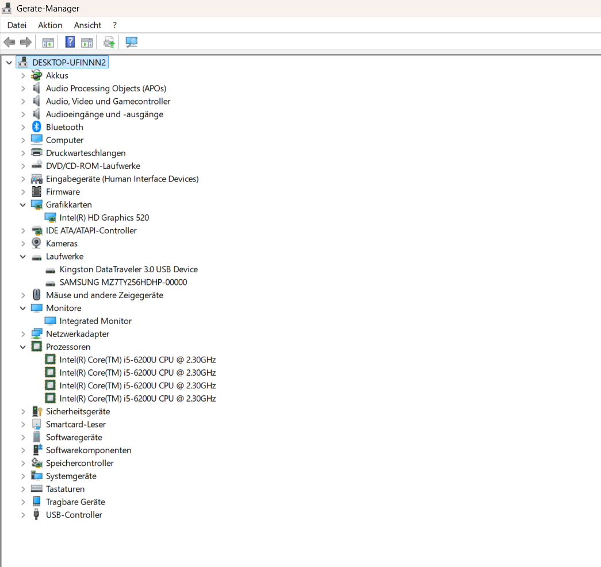Collapse the Laufwerke category
The height and width of the screenshot is (567, 601).
click(x=22, y=257)
